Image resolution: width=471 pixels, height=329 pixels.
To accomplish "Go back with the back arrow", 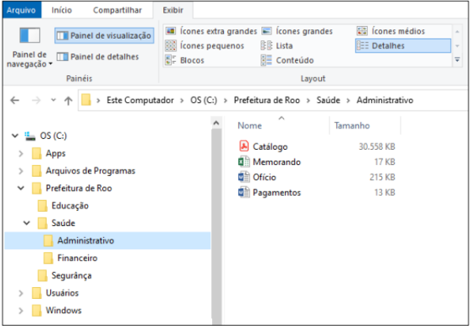I will 15,100.
